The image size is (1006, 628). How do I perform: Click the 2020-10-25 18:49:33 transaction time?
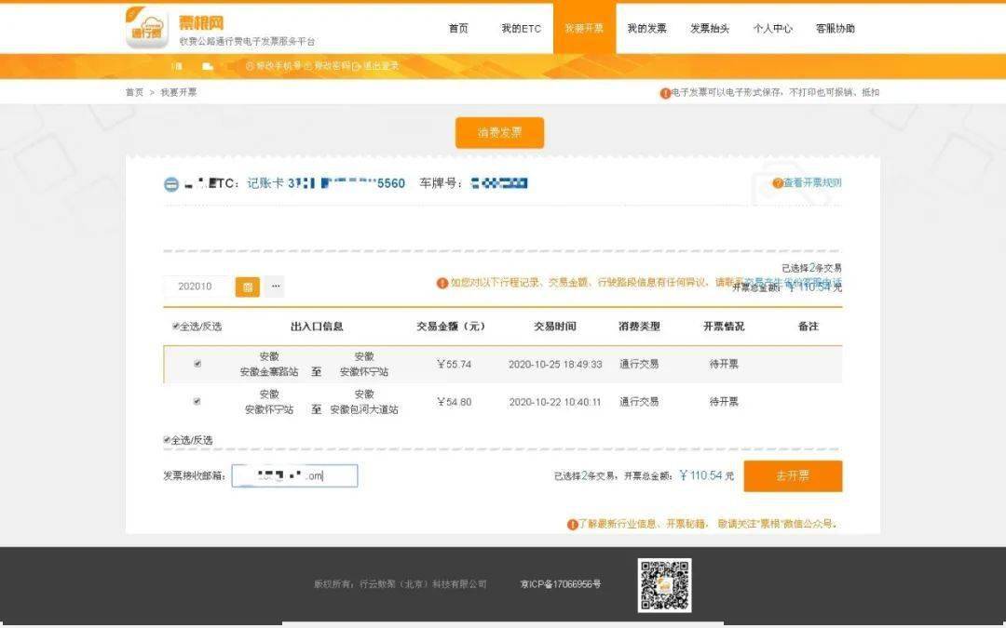point(555,365)
